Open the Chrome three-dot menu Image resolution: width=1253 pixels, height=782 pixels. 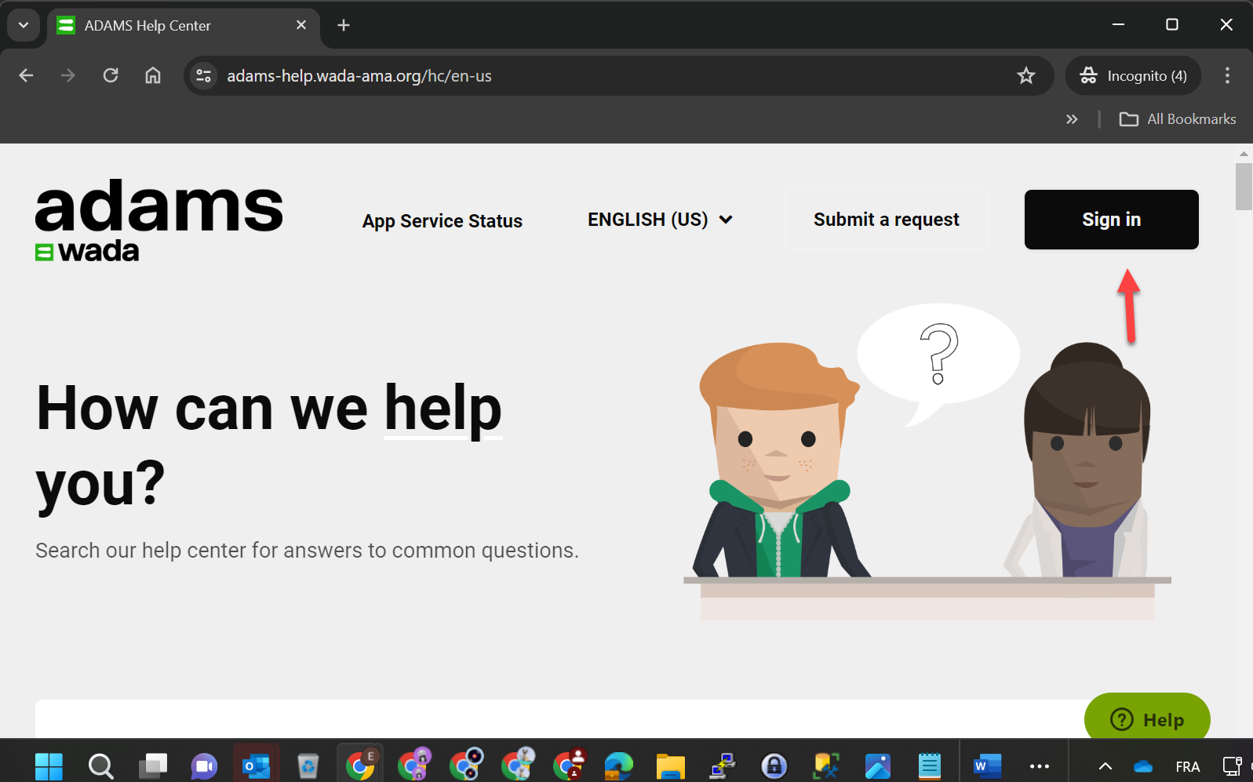coord(1227,76)
